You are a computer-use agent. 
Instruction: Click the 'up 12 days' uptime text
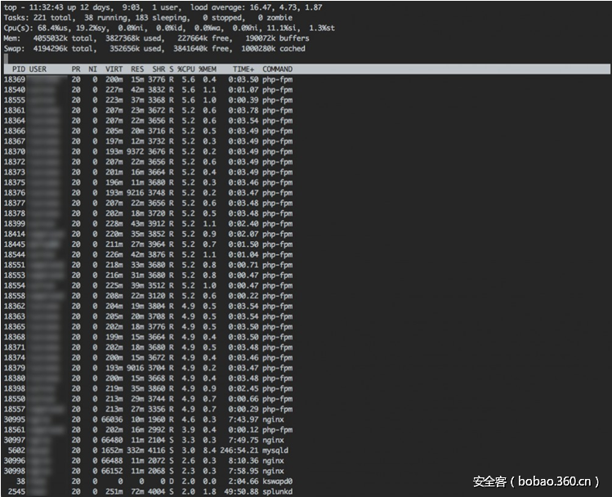pos(89,7)
